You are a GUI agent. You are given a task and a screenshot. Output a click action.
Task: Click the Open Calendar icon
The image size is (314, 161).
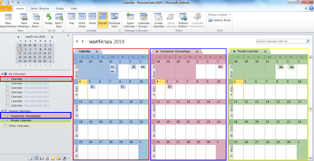130,16
